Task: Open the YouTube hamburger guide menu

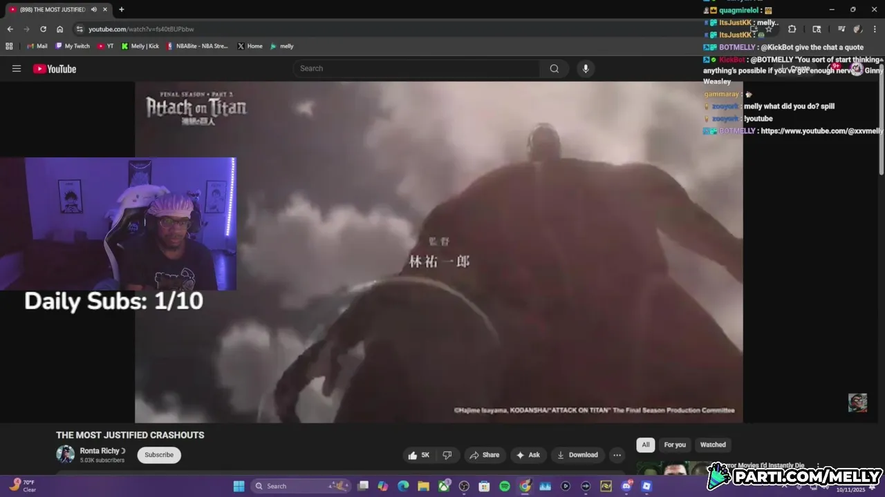Action: (17, 68)
